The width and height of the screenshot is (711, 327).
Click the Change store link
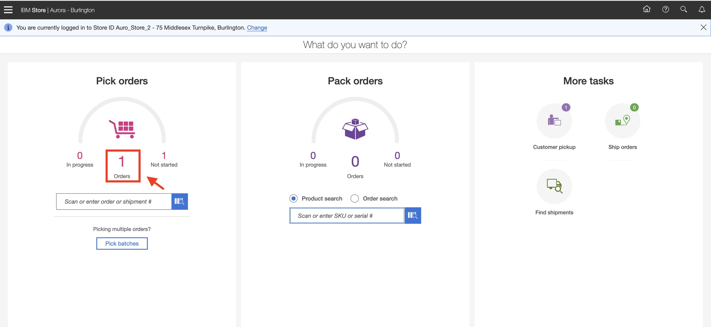point(257,28)
